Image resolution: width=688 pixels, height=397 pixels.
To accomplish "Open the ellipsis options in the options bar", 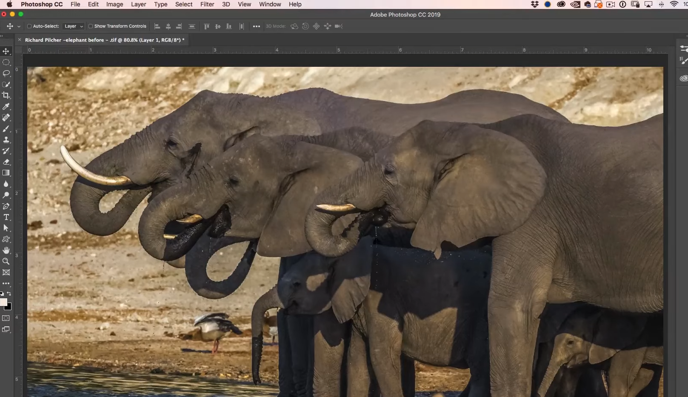I will click(256, 26).
